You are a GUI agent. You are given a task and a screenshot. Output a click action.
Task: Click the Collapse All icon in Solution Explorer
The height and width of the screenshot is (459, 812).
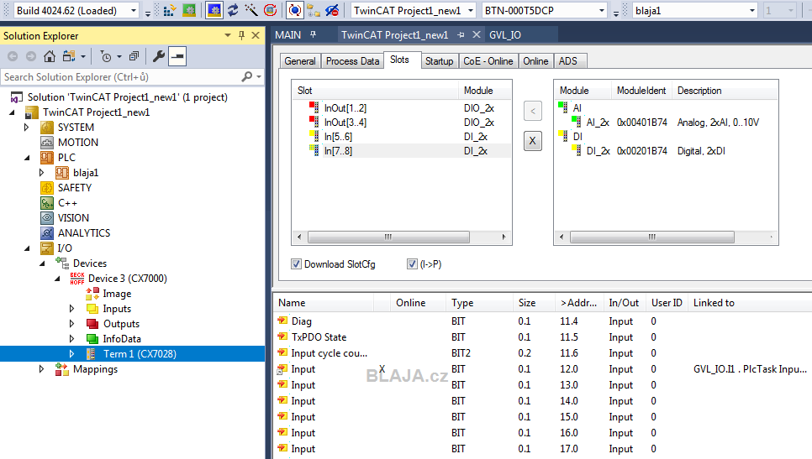(x=134, y=56)
